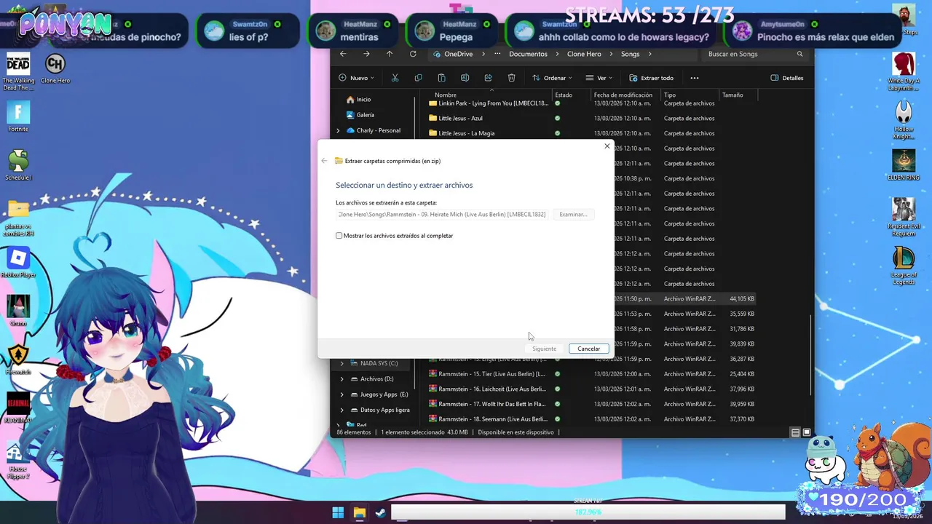Click the search magnifier icon in Explorer
This screenshot has width=932, height=524.
[x=799, y=54]
